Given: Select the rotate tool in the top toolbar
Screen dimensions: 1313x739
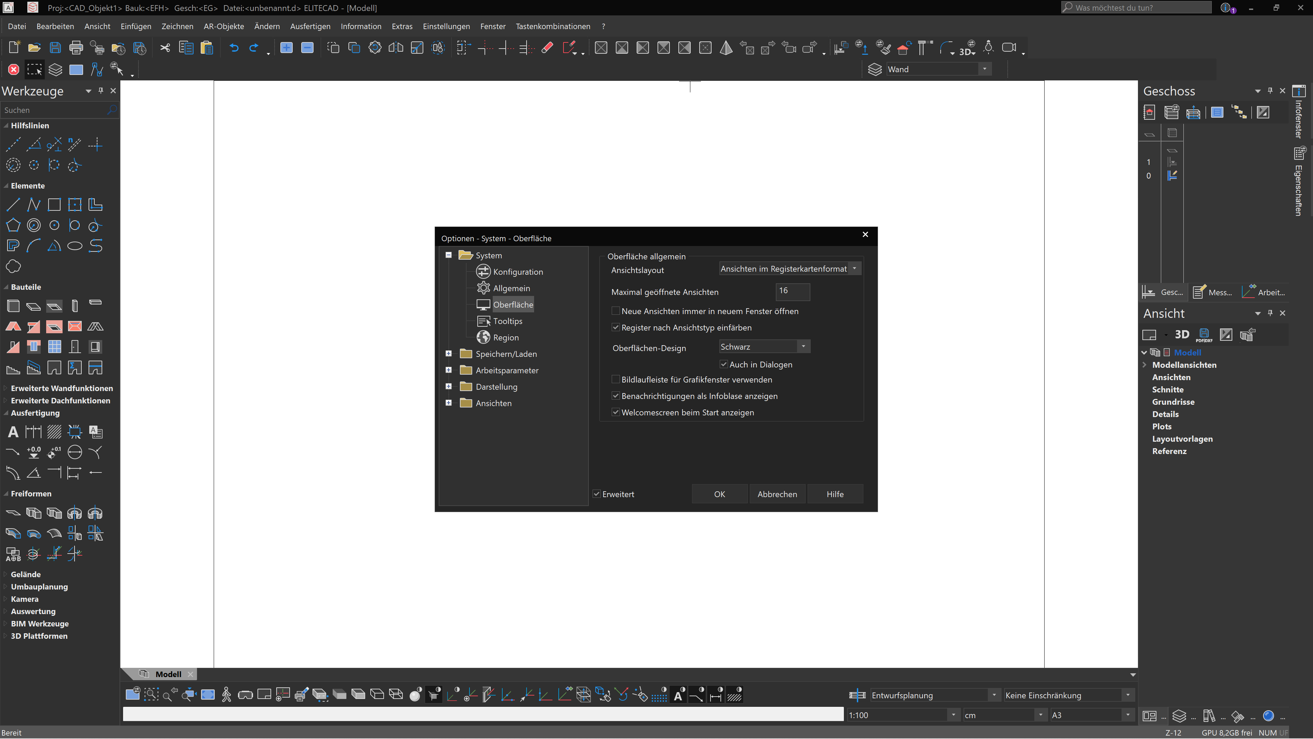Looking at the screenshot, I should coord(375,48).
